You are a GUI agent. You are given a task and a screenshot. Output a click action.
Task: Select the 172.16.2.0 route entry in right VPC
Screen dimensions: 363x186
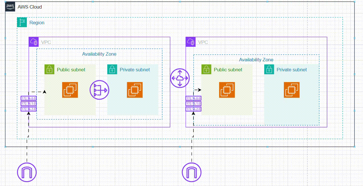[193, 109]
